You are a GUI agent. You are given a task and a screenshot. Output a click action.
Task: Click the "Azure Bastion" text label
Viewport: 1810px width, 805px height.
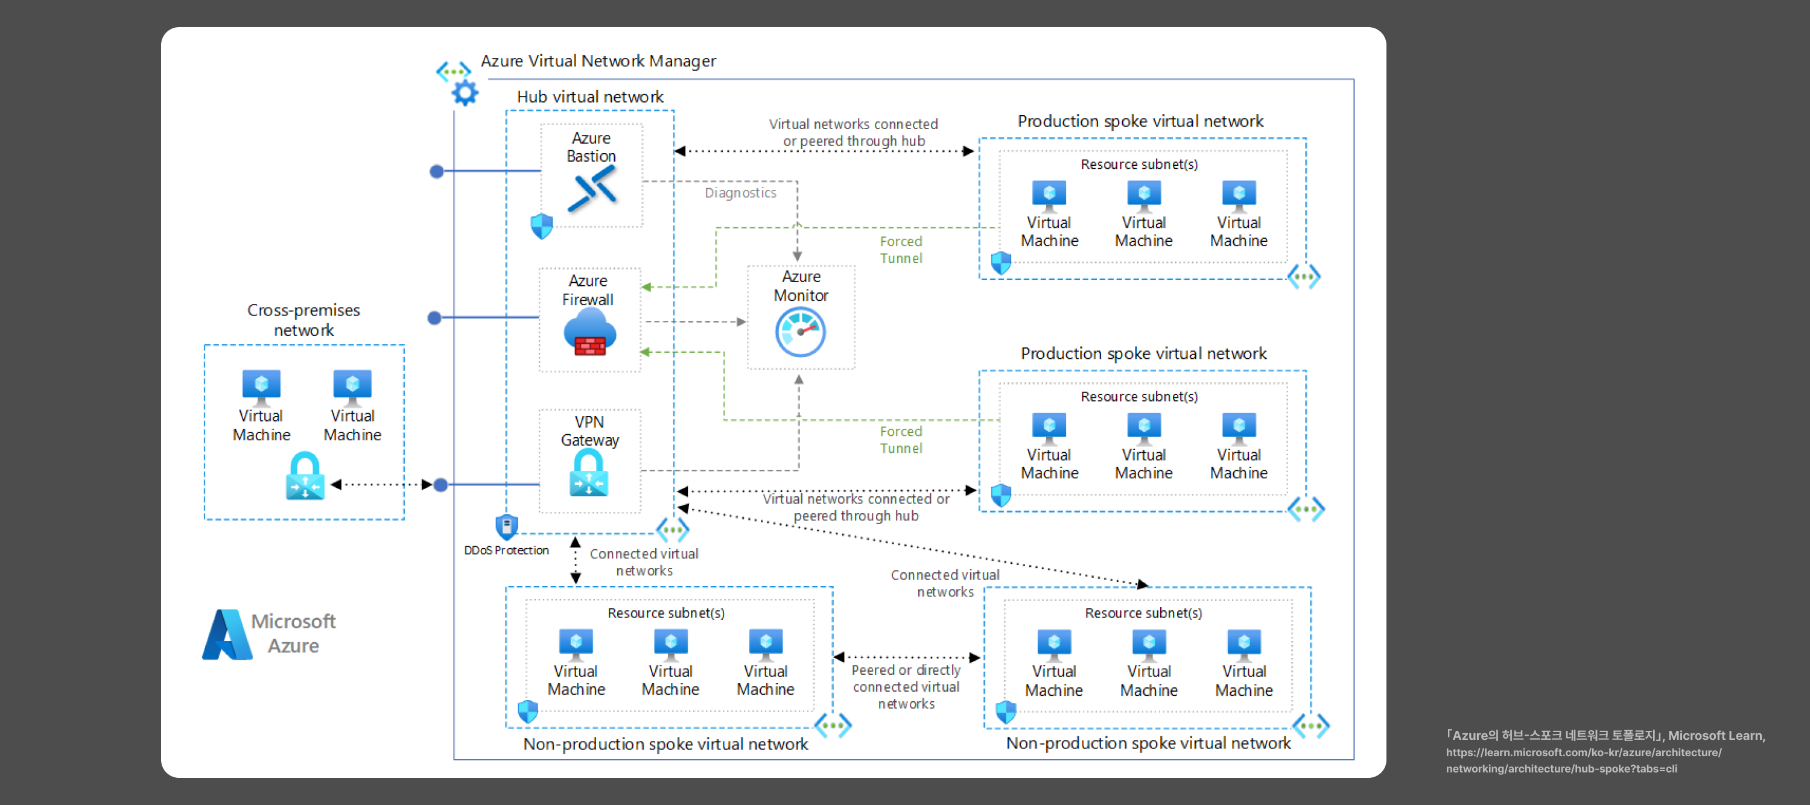592,147
